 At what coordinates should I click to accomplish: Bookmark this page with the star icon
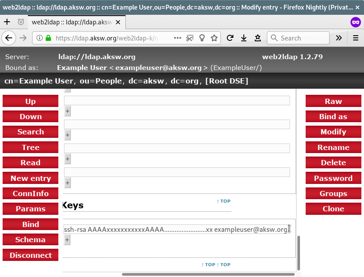click(214, 38)
